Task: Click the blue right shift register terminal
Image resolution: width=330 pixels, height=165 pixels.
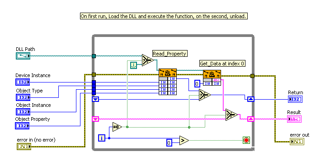Action: (x=250, y=99)
